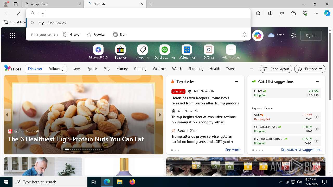The height and width of the screenshot is (187, 333).
Task: Open the Feed layout options
Action: (276, 69)
